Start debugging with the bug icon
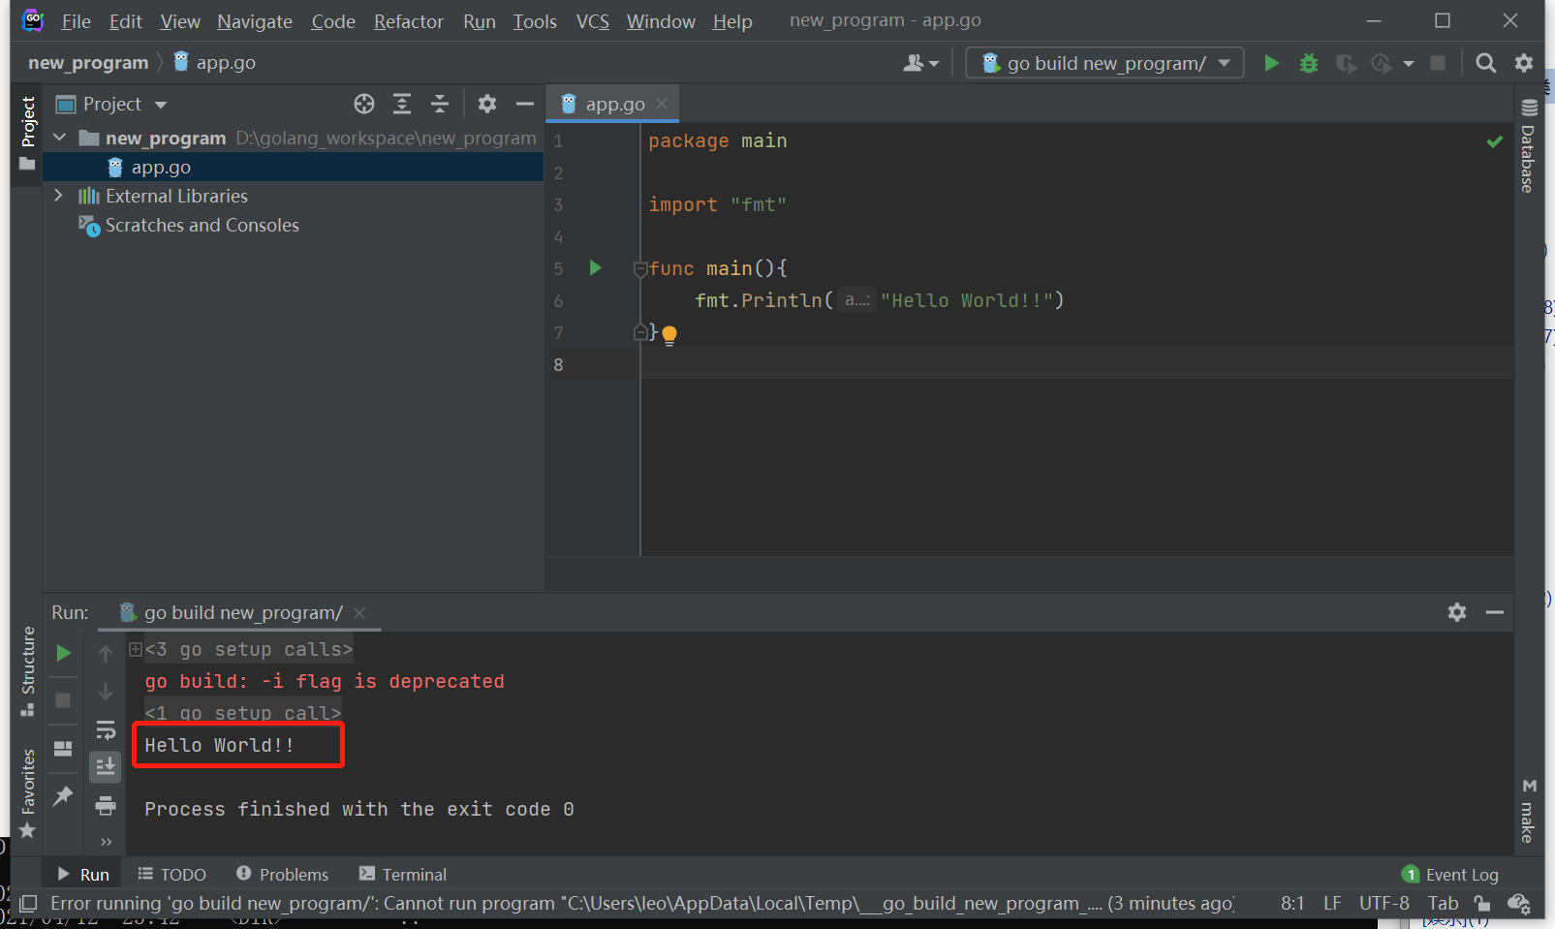The height and width of the screenshot is (929, 1555). (1309, 63)
